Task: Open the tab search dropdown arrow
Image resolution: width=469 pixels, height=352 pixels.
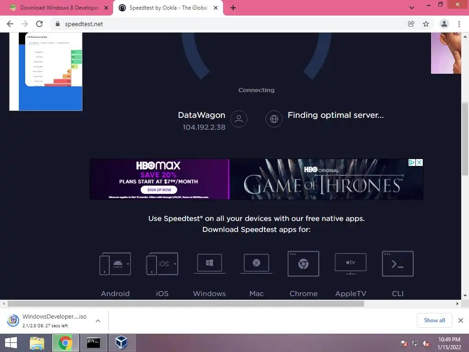Action: (x=412, y=8)
